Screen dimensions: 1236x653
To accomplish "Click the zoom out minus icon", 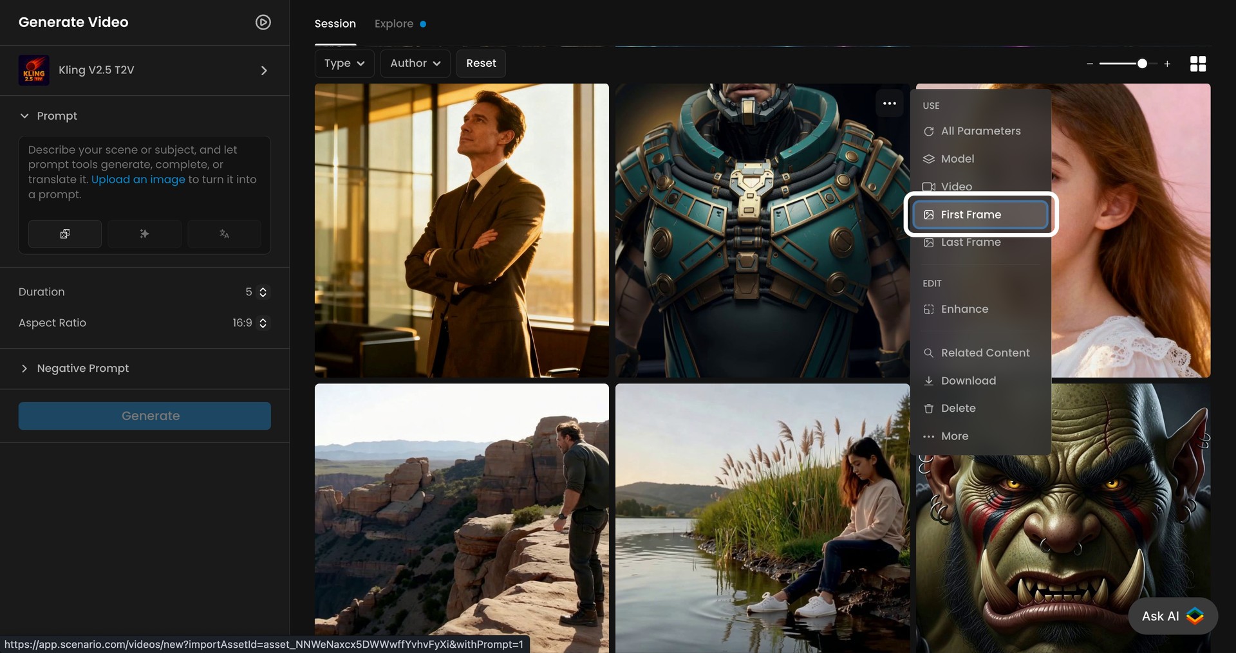I will pyautogui.click(x=1090, y=64).
